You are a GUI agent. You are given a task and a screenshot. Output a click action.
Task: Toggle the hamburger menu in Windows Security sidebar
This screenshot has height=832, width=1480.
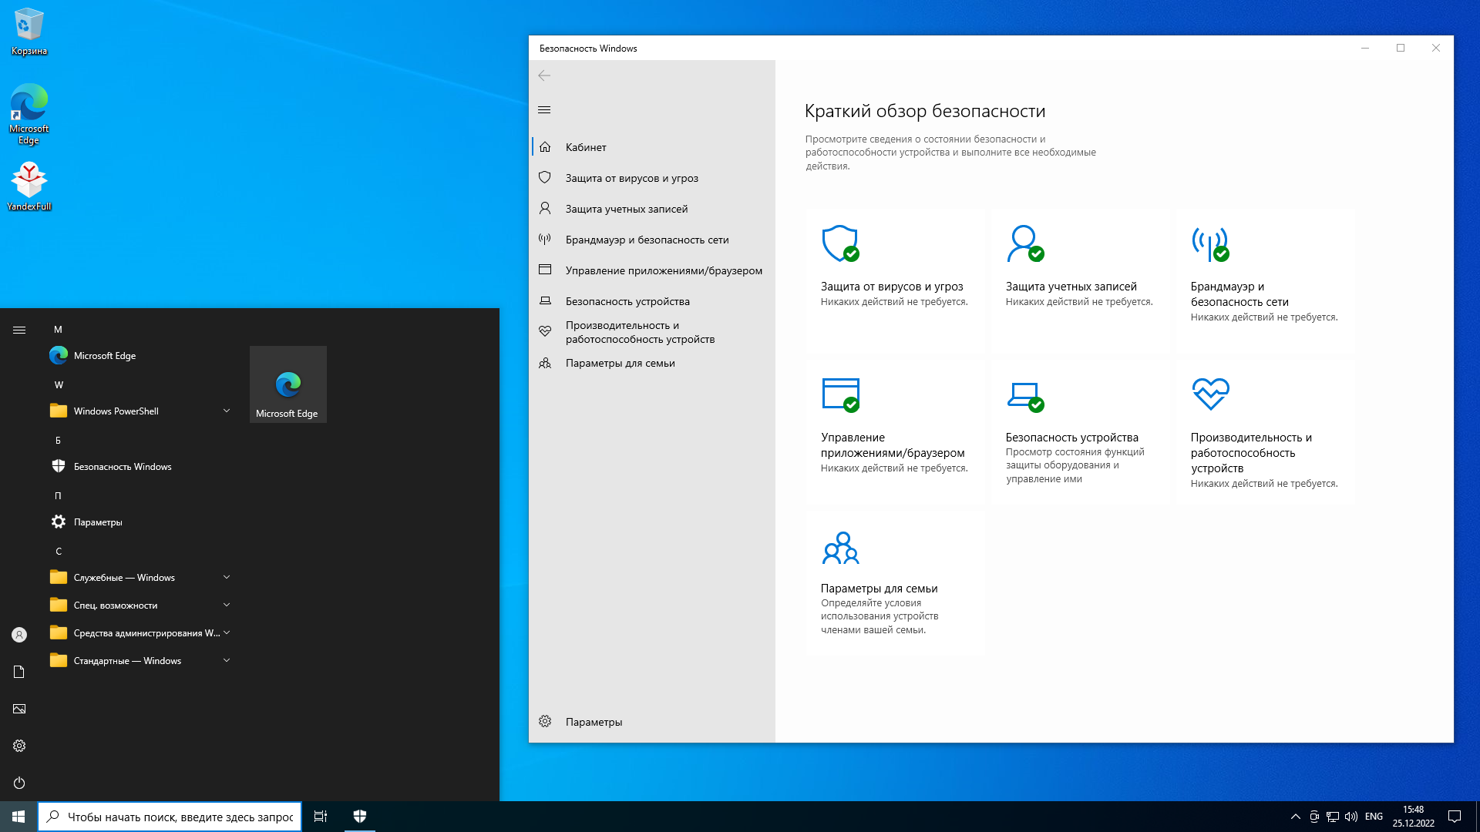(544, 110)
